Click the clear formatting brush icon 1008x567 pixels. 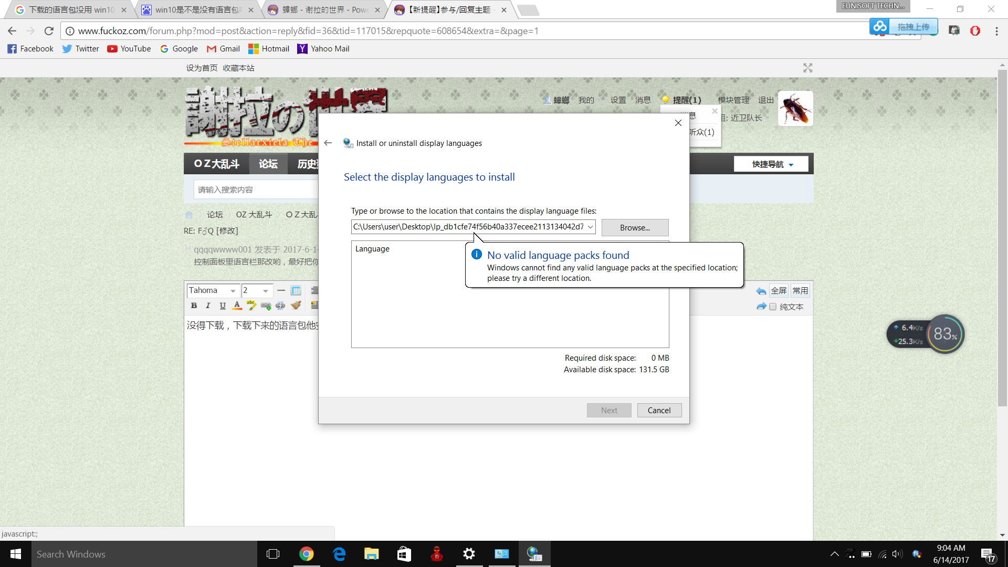click(x=296, y=306)
